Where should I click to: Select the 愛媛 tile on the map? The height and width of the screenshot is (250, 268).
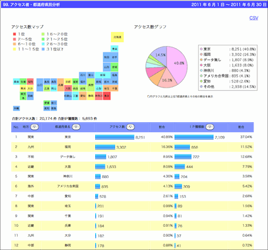47,103
